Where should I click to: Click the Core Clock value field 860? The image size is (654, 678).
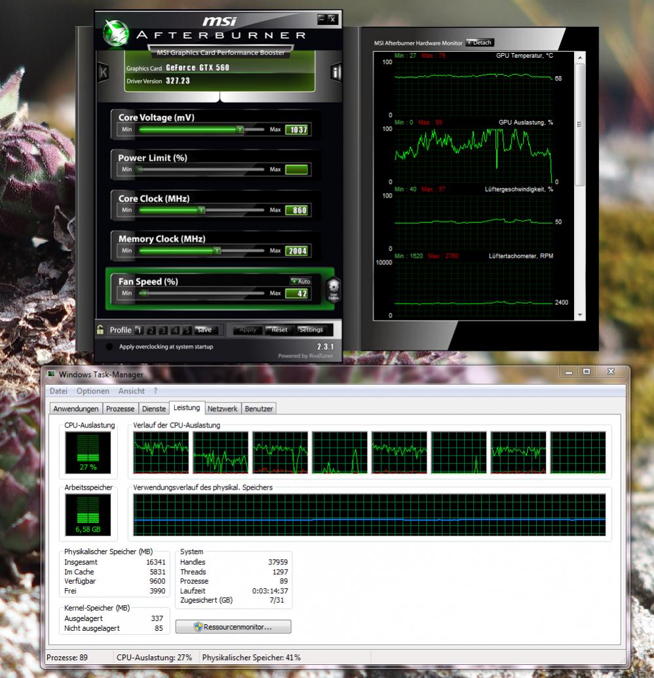pos(297,210)
